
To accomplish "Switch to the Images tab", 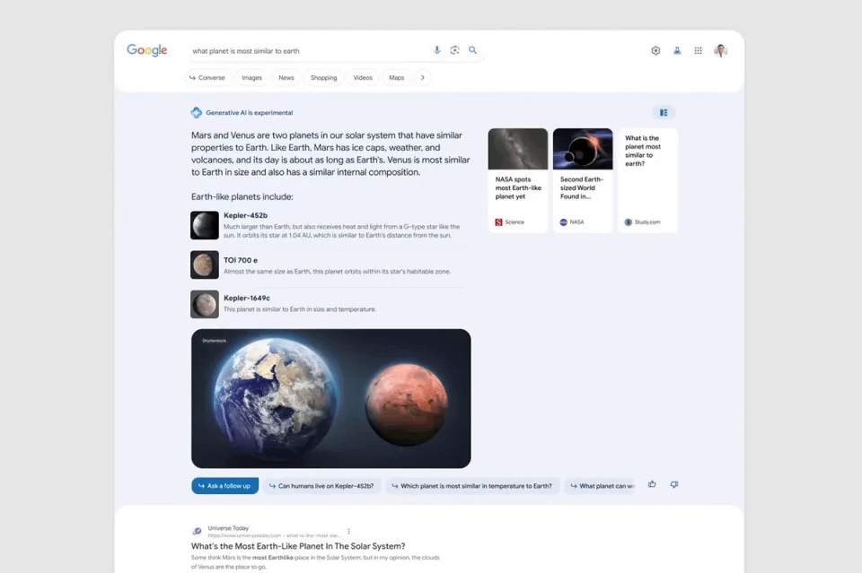I will (252, 78).
